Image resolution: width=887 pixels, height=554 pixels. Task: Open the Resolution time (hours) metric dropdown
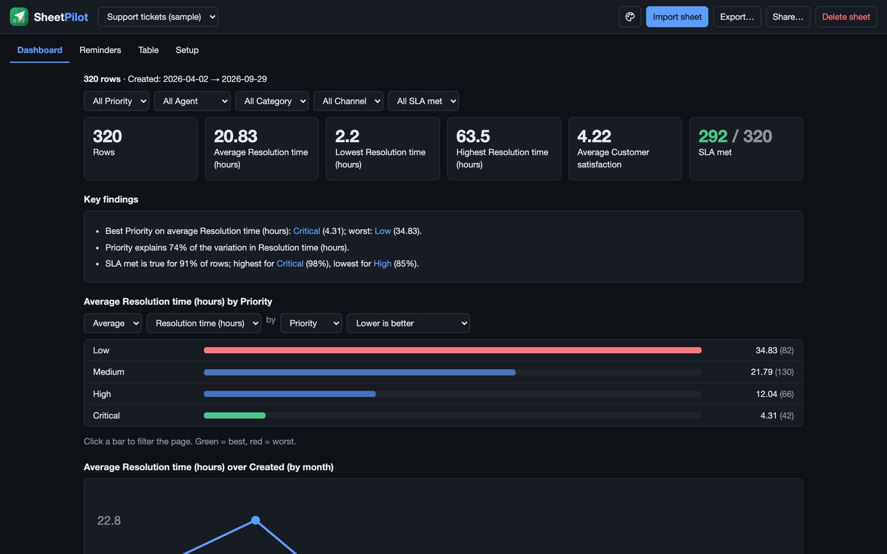coord(204,323)
